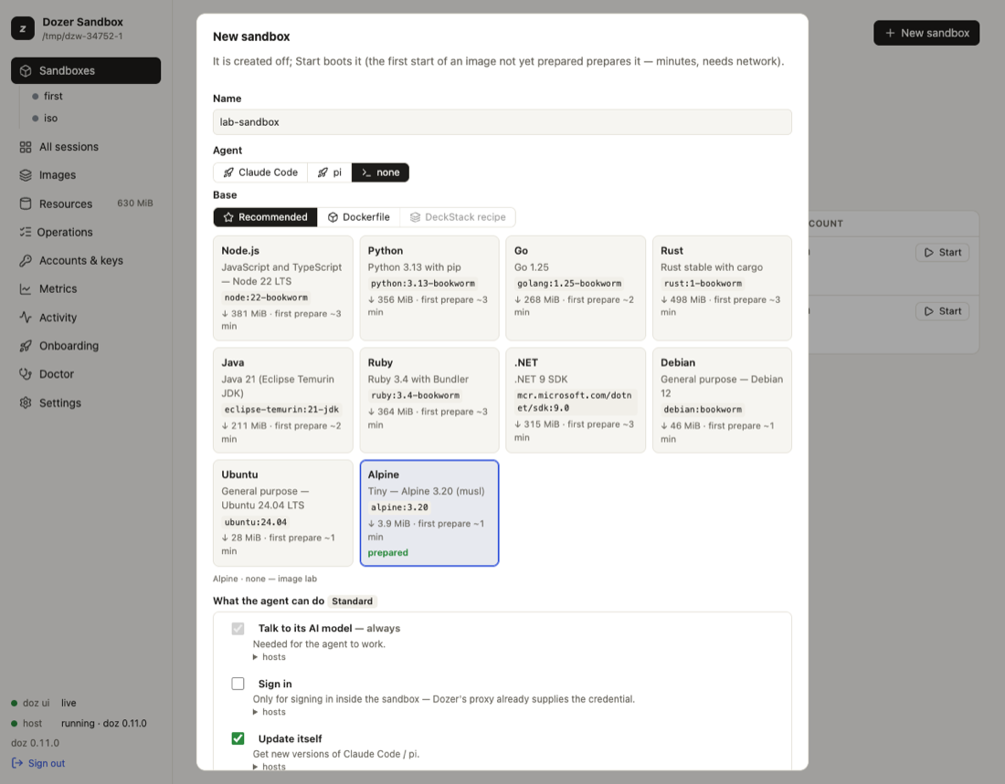Switch to the Dockerfile base tab
This screenshot has width=1005, height=784.
[x=359, y=217]
